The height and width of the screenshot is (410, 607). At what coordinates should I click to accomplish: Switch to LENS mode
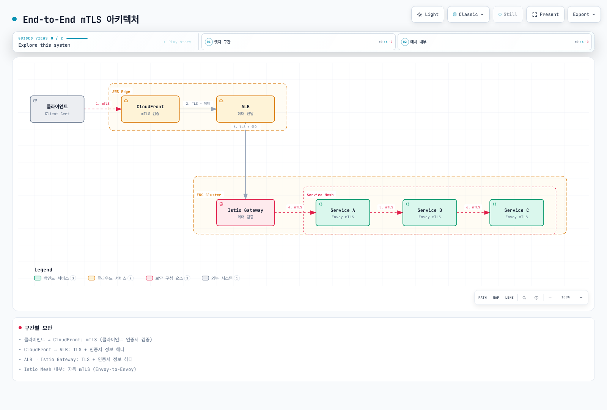[x=509, y=298]
